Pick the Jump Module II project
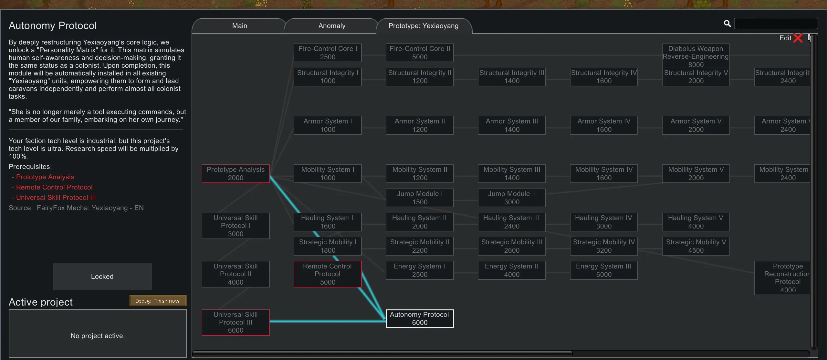The height and width of the screenshot is (360, 827). point(511,198)
